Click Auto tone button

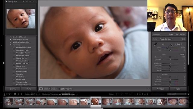182,54
